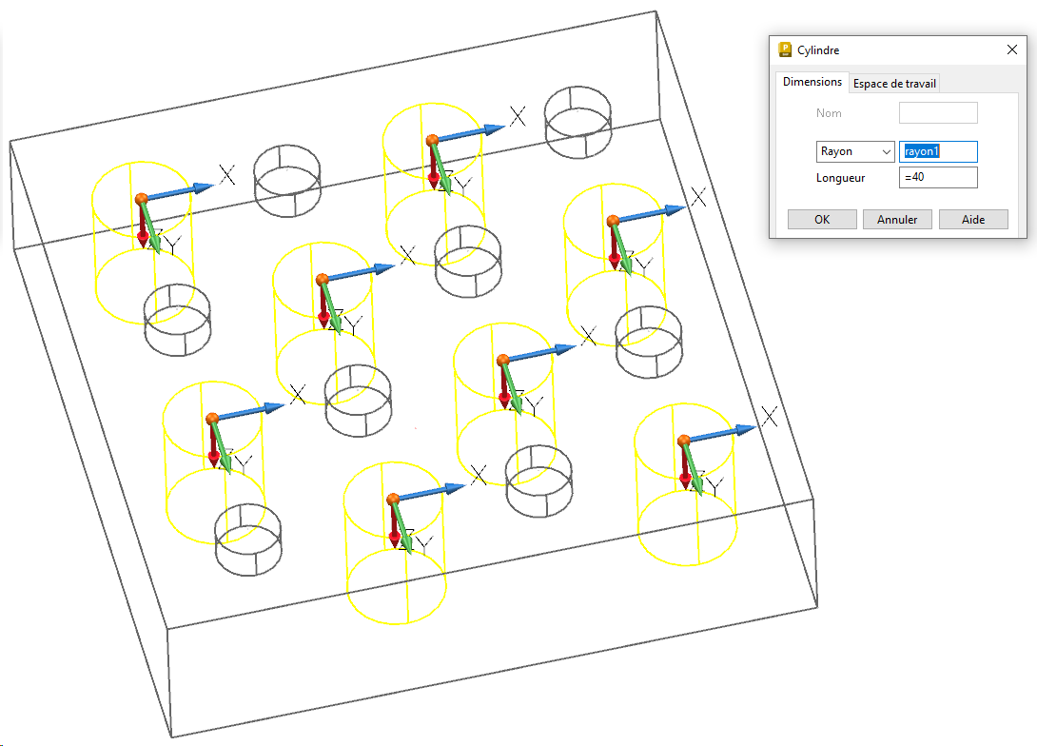Switch to the Dimensions tab
This screenshot has height=746, width=1037.
[x=812, y=82]
